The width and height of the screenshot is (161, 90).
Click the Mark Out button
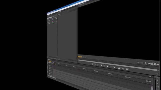point(98,65)
